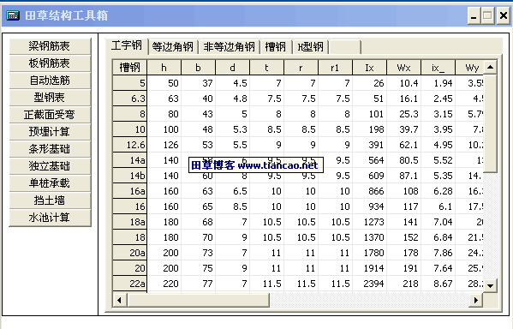Switch to the H型钢 tab

click(311, 47)
